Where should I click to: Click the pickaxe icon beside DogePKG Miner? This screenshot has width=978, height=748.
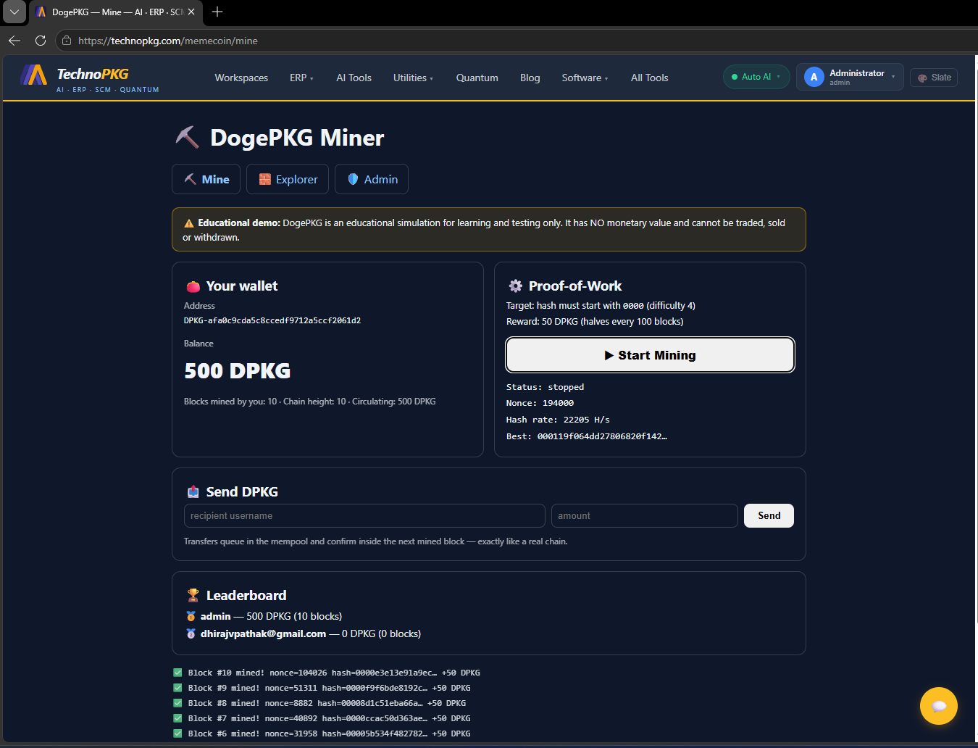coord(188,137)
